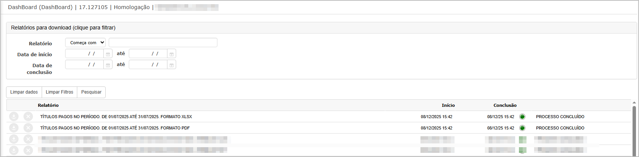Screen dimensions: 639x157
Task: Click green status indicator of XLSX report
Action: click(522, 117)
